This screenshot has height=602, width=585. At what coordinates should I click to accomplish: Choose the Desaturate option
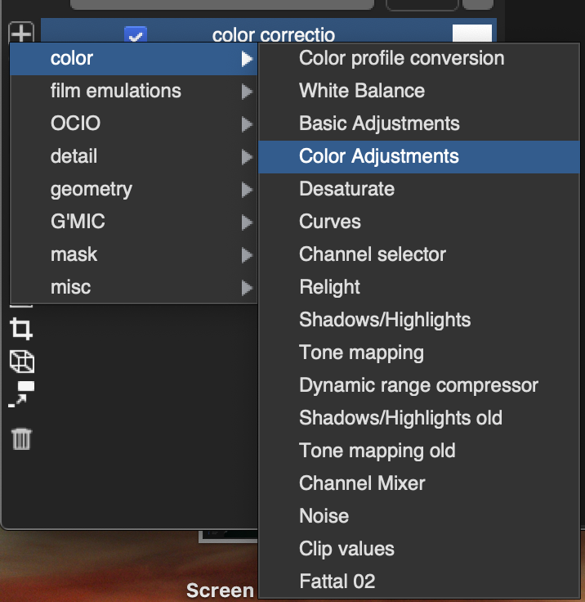[x=346, y=189]
